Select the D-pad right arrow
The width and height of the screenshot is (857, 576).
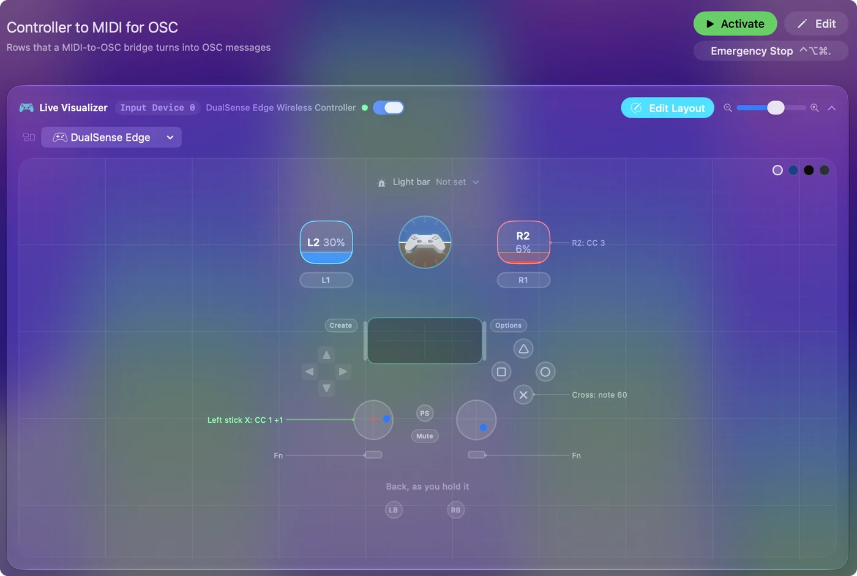coord(343,371)
